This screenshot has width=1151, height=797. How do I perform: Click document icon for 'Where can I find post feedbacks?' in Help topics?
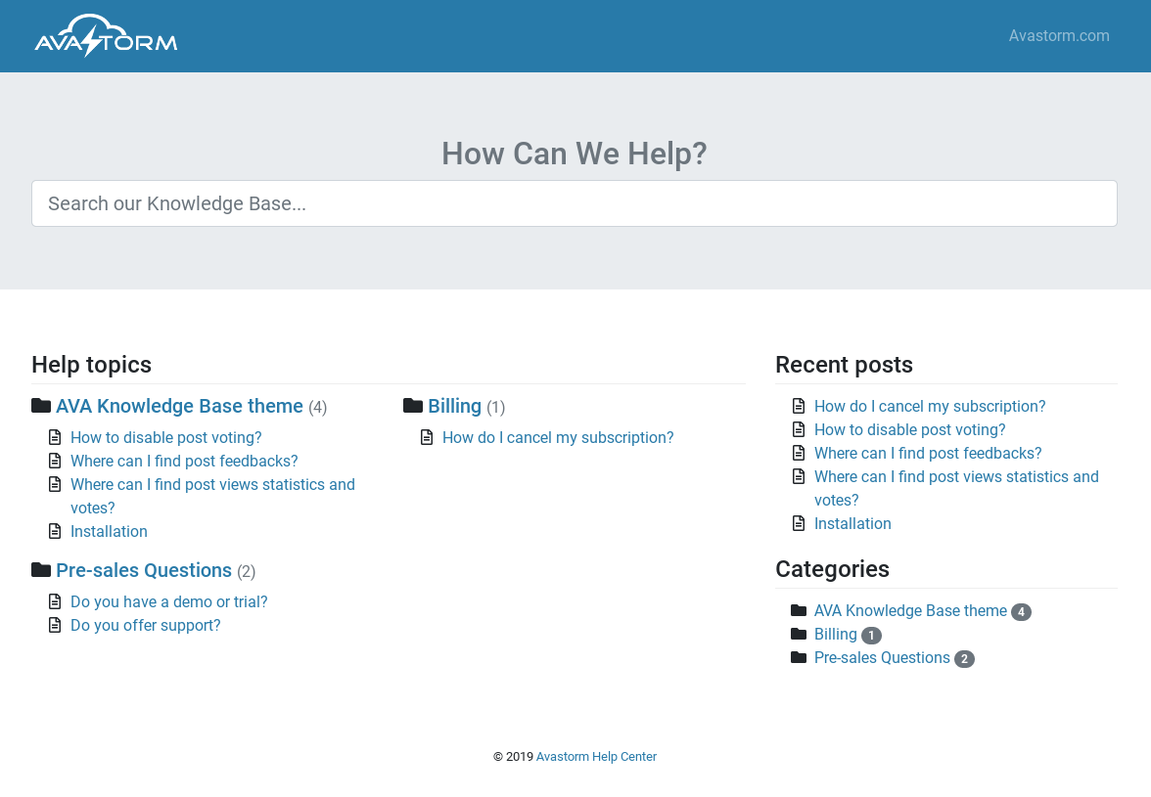[55, 462]
